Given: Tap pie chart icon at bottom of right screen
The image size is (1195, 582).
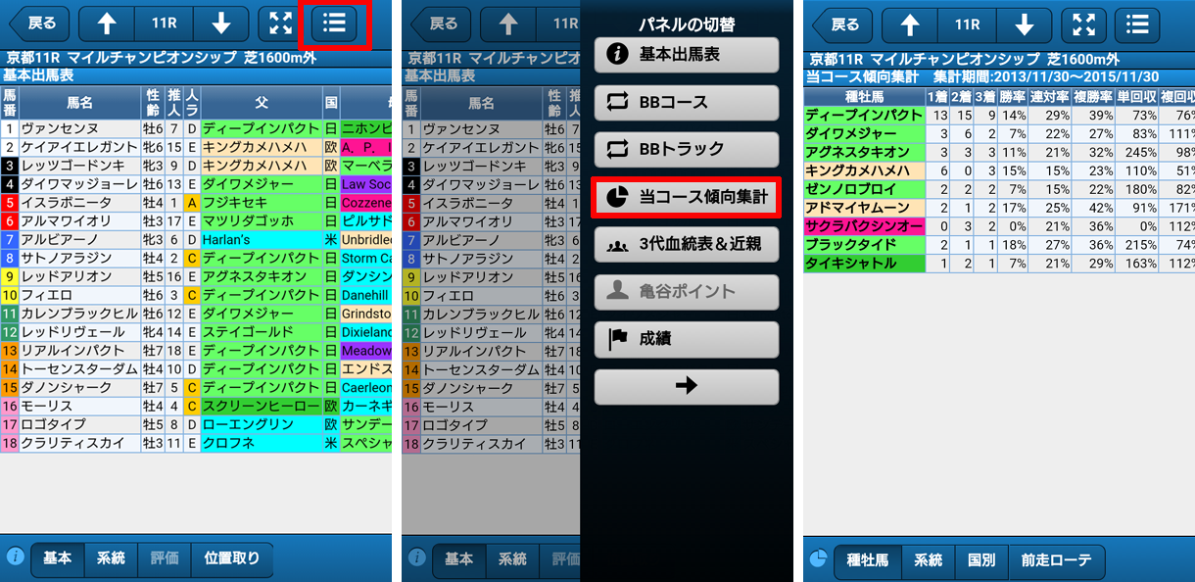Looking at the screenshot, I should pyautogui.click(x=819, y=558).
